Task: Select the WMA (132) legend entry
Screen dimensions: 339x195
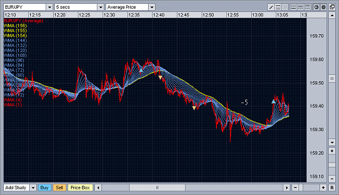Action: (15, 45)
